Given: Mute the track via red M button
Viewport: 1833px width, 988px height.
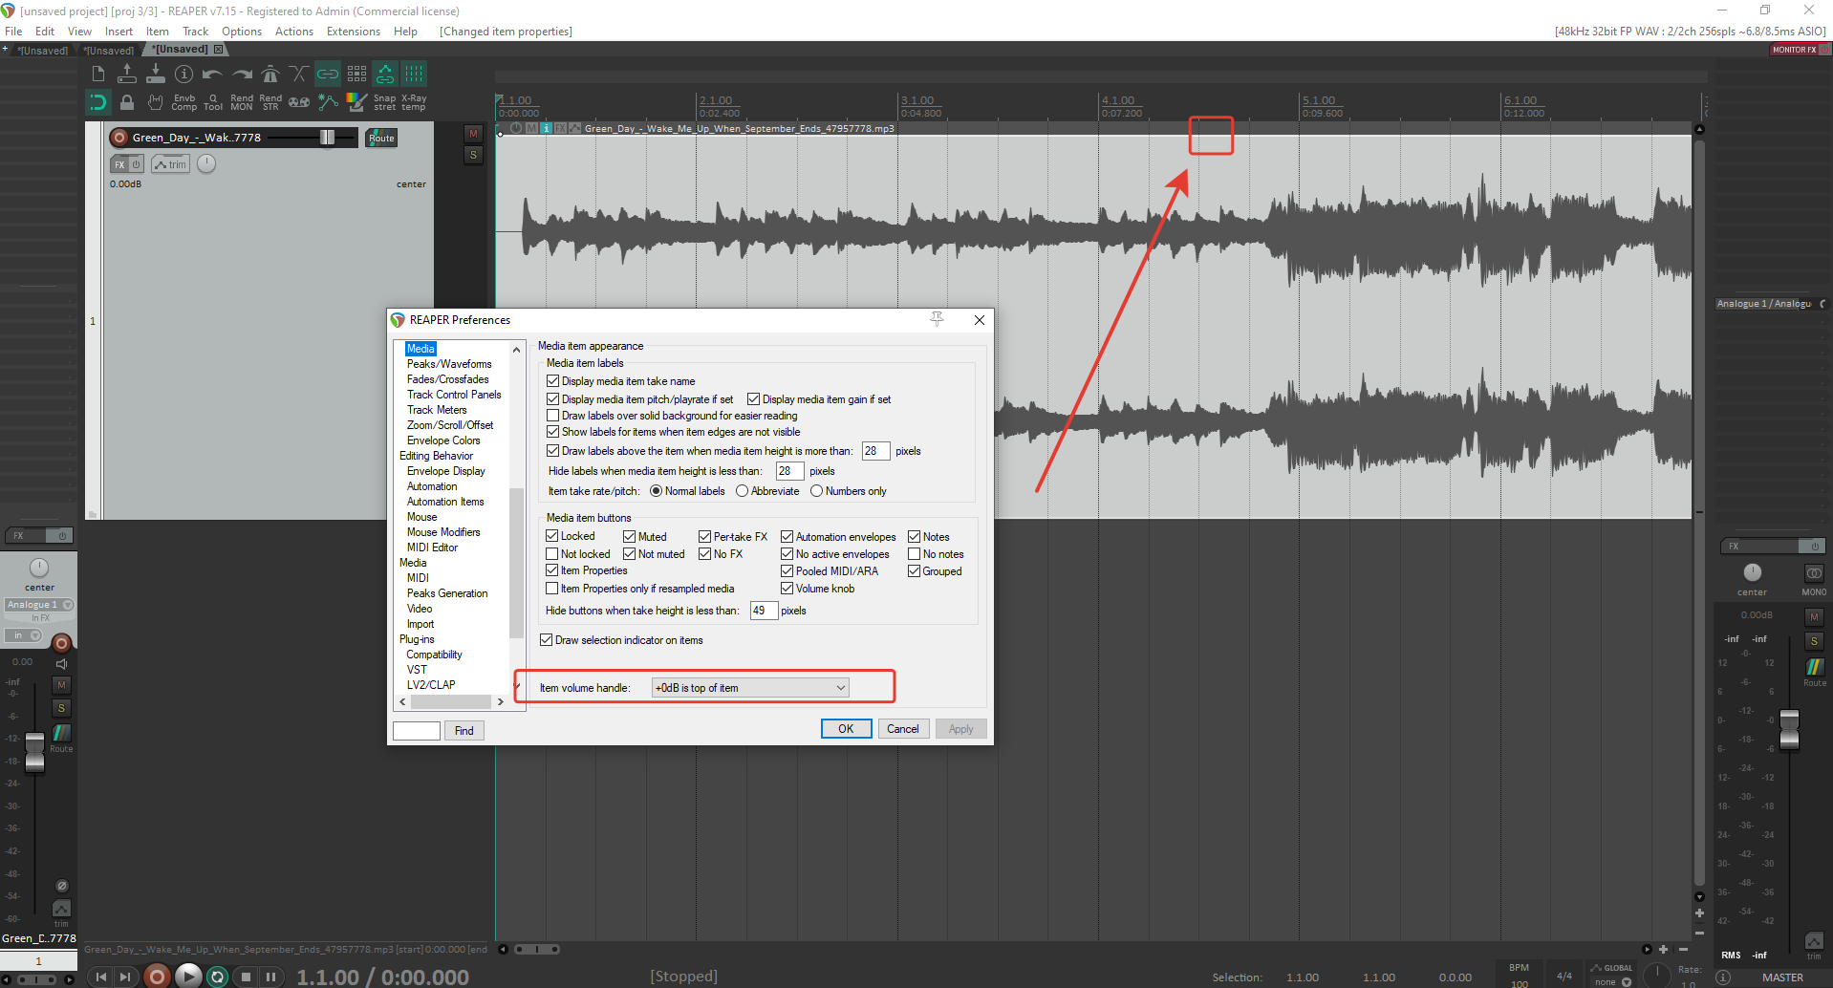Looking at the screenshot, I should click(x=473, y=134).
